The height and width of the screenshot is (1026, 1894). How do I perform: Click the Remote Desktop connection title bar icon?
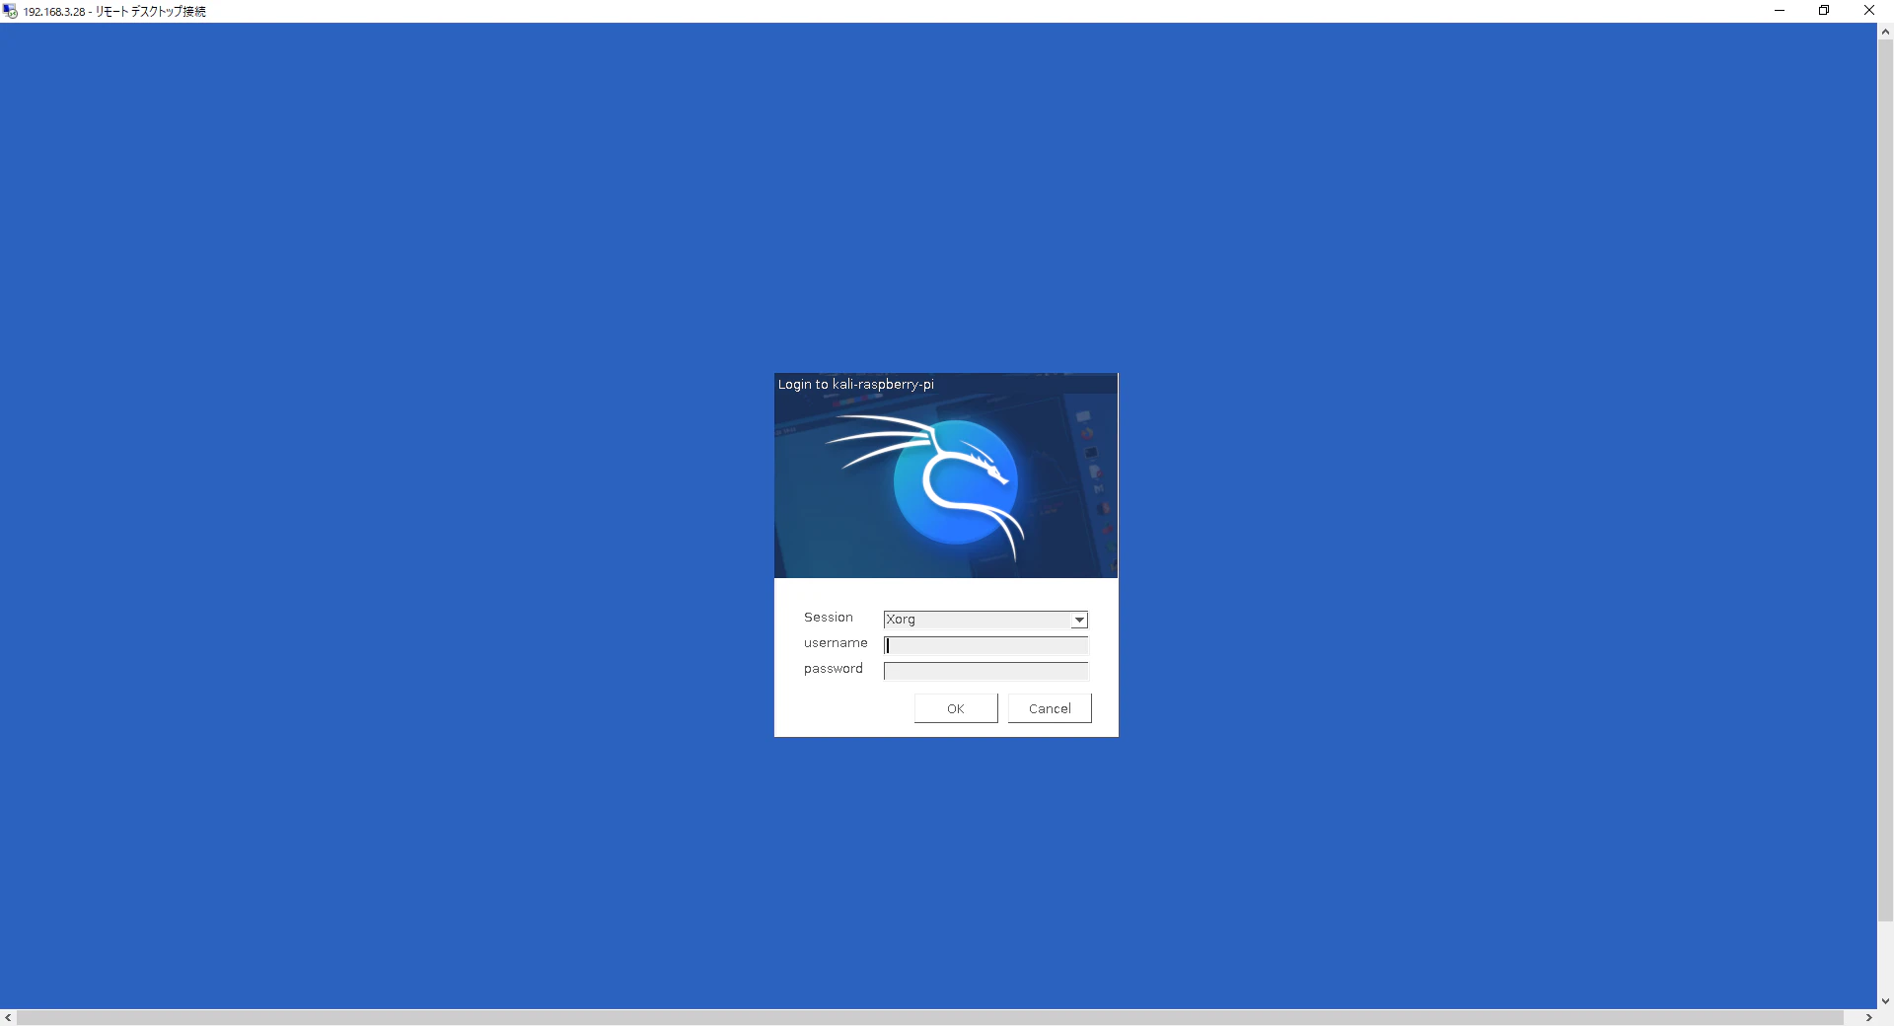11,11
